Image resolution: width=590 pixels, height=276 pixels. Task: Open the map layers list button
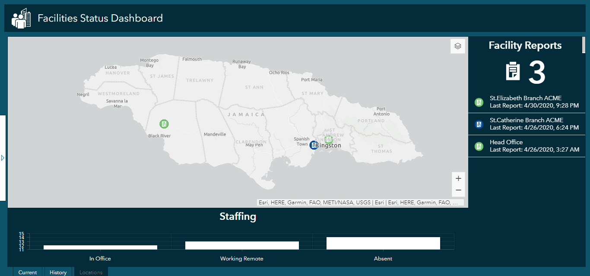[458, 46]
